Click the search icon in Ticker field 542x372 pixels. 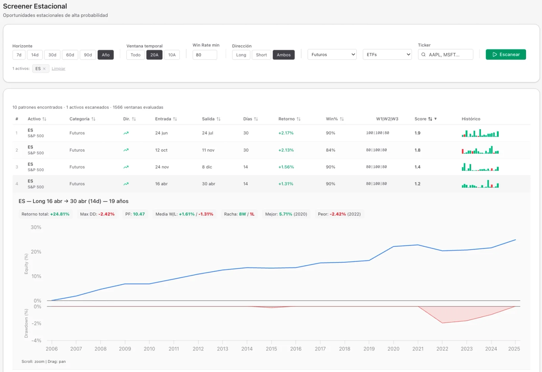click(x=423, y=54)
